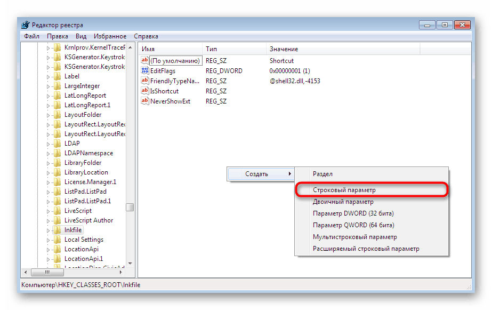Open the Файл menu

point(31,36)
